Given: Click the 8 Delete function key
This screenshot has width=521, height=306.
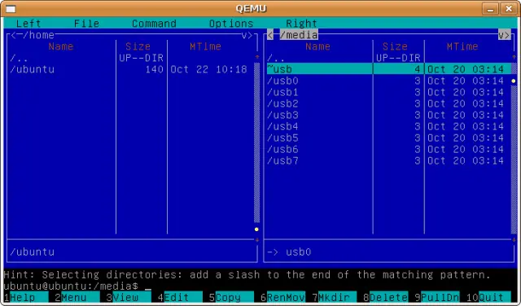Looking at the screenshot, I should pos(385,297).
